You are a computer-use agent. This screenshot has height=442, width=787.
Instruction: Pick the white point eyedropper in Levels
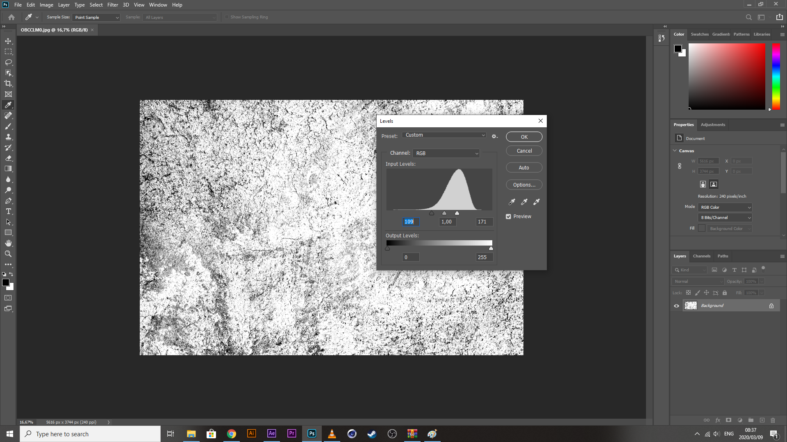(537, 202)
